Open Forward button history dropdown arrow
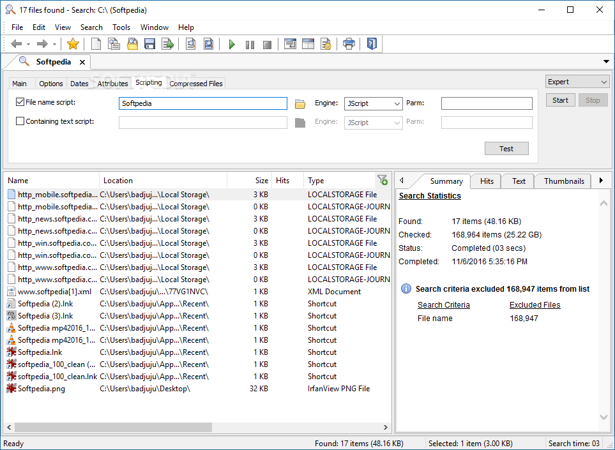The image size is (615, 450). [54, 44]
